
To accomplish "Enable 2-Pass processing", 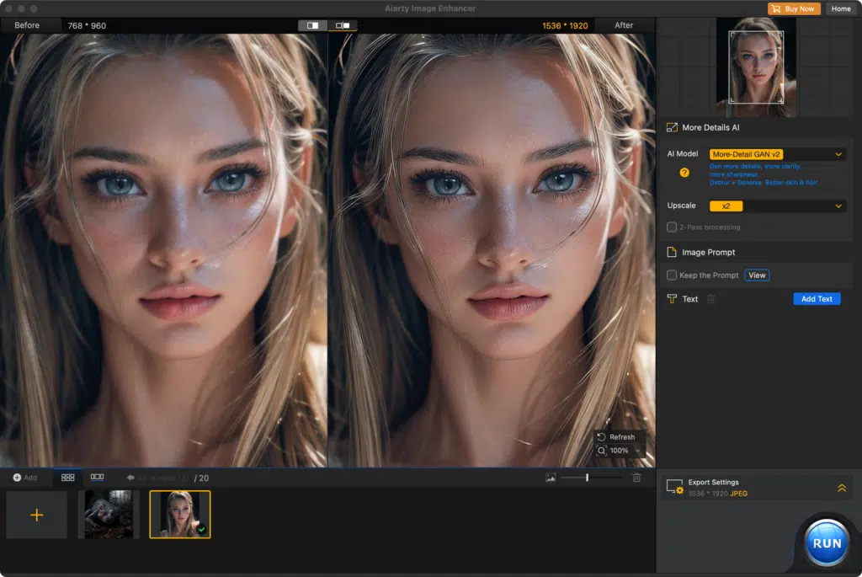I will pos(671,227).
